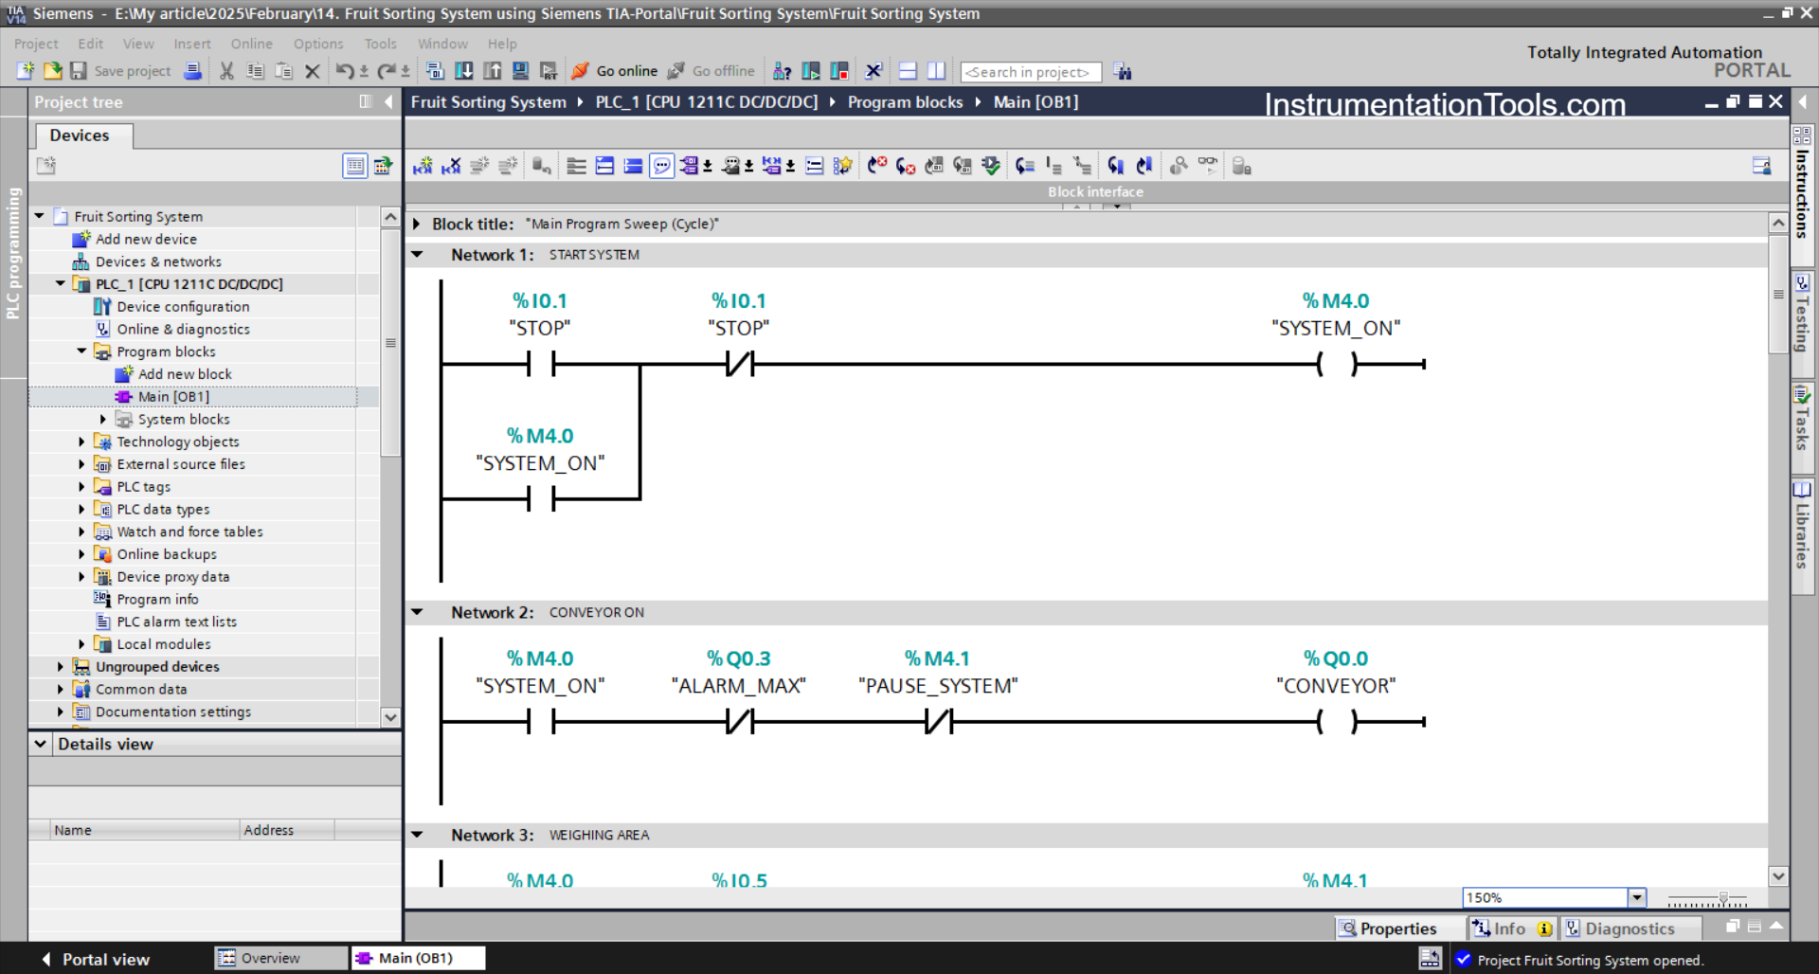Screen dimensions: 1819x974
Task: Open the Tools menu
Action: (x=381, y=44)
